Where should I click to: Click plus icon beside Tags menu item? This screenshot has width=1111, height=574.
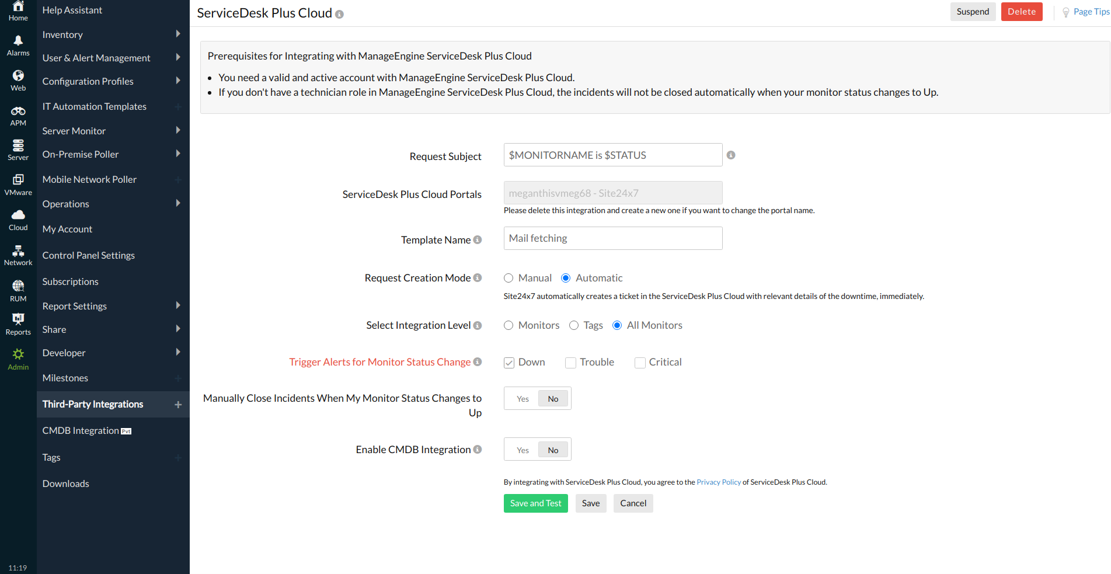(x=178, y=458)
